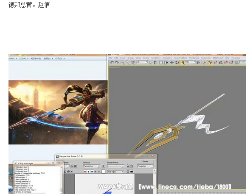This screenshot has height=194, width=247.
Task: Open the Modifiers menu in 3ds Max
Action: [x=156, y=58]
